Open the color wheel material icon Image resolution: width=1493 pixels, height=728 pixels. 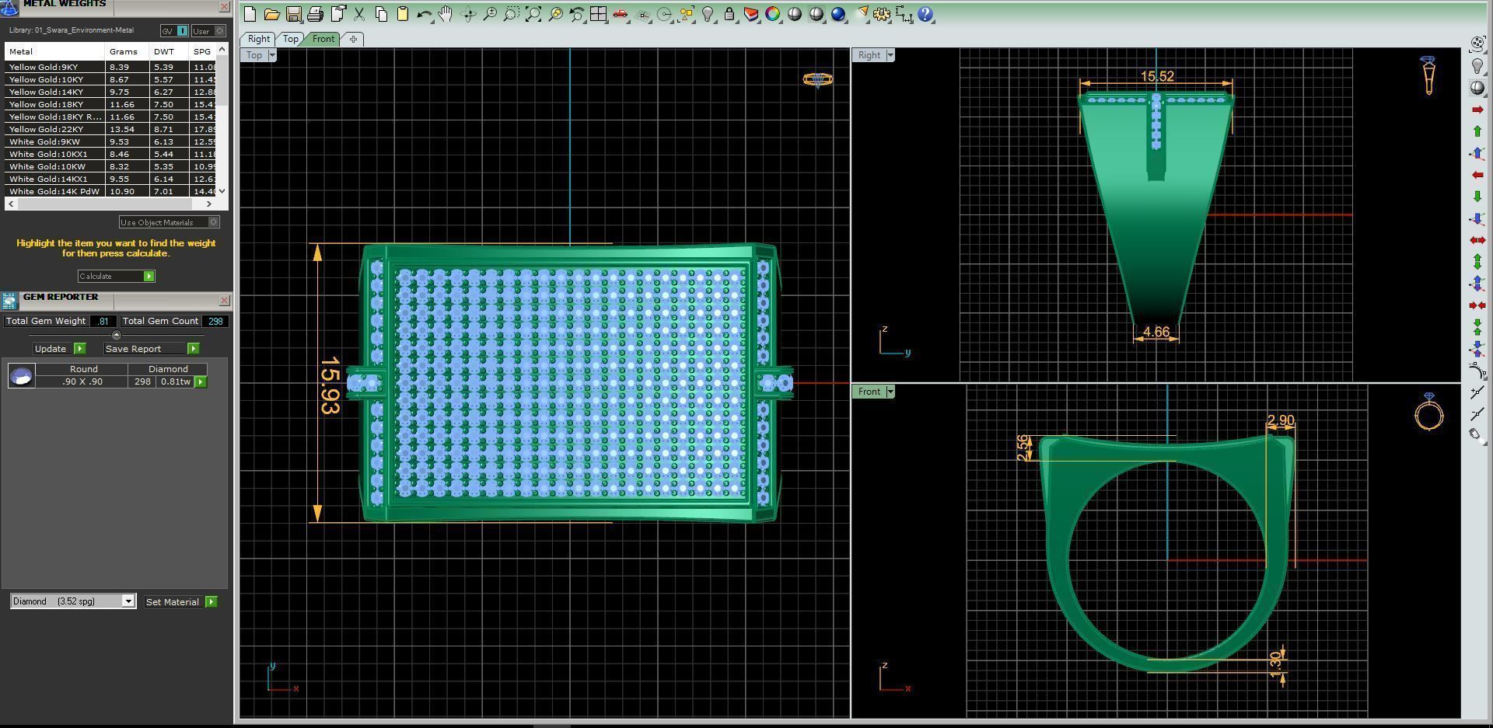click(773, 14)
